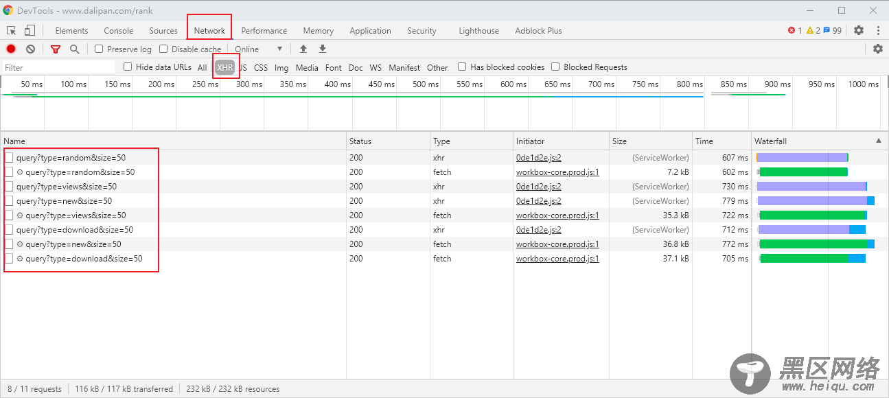Toggle the red filter funnel icon
Screen dimensions: 889x398
point(56,49)
